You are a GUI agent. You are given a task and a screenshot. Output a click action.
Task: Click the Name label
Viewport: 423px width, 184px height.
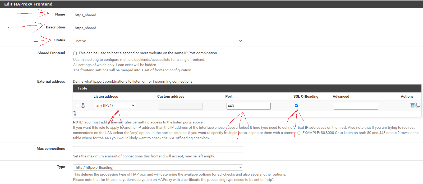(x=60, y=14)
